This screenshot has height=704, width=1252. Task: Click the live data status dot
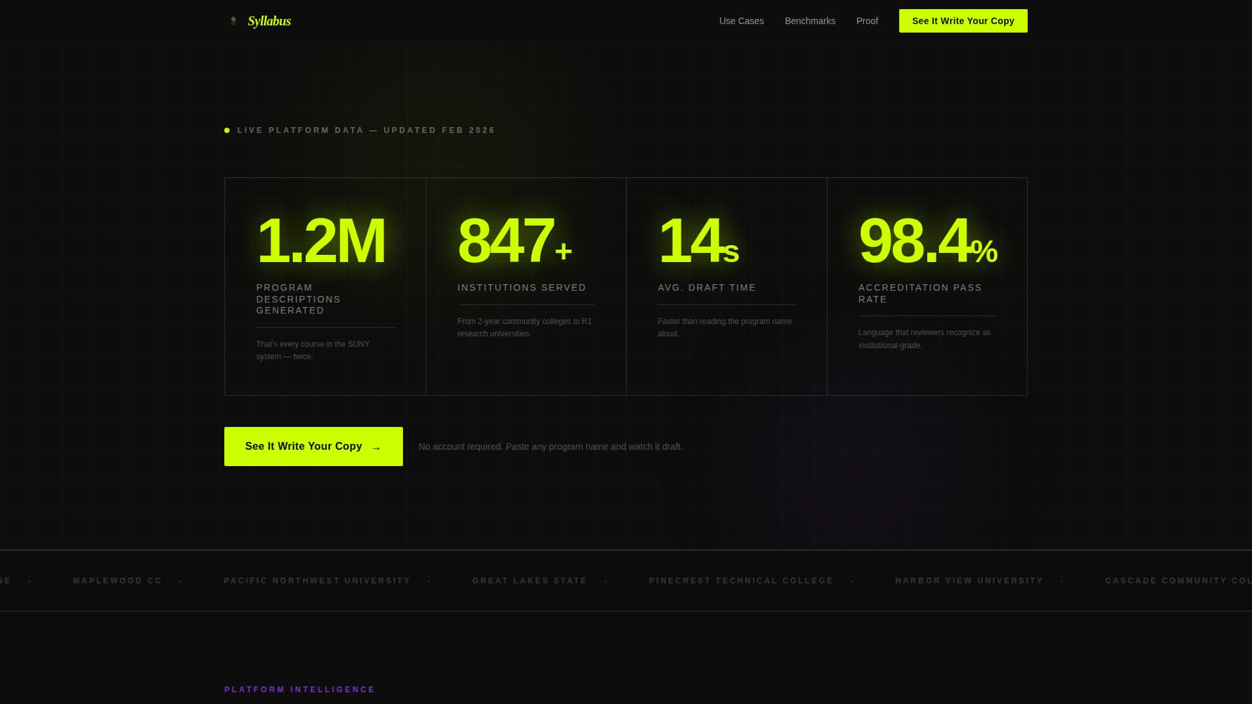(x=227, y=130)
